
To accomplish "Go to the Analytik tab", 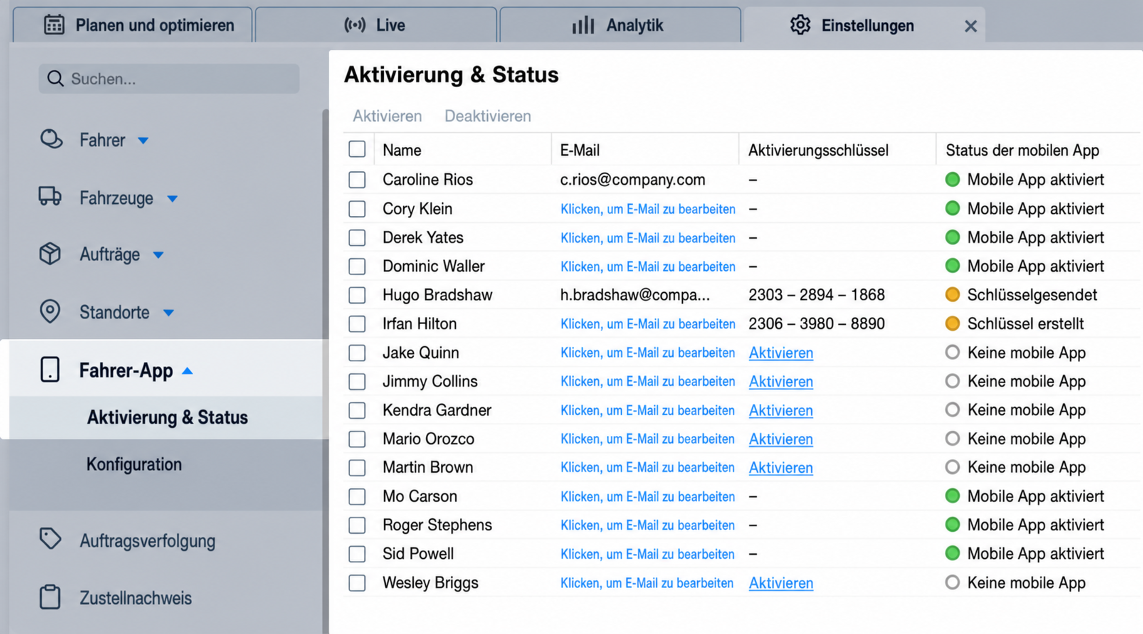I will point(620,25).
